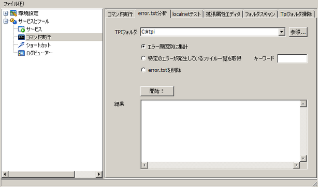Select the コマンド実行 tree item label
This screenshot has height=187, width=318.
click(38, 37)
